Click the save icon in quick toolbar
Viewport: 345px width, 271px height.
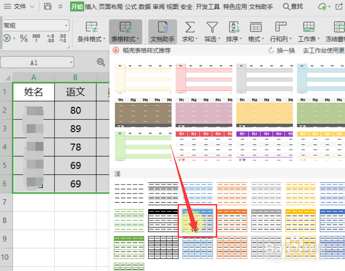(48, 6)
